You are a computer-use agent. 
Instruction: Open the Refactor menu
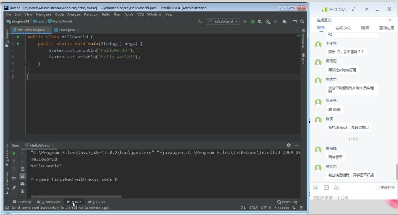coord(91,14)
